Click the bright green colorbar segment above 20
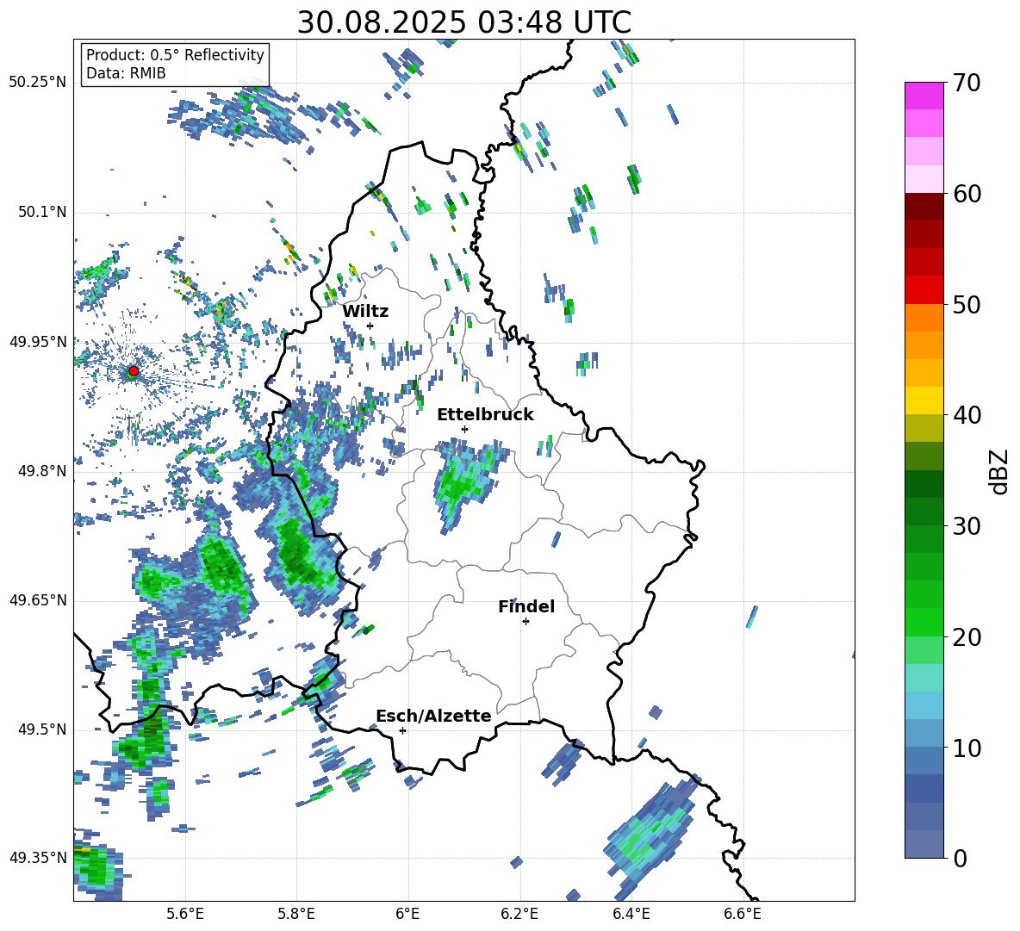 click(924, 622)
